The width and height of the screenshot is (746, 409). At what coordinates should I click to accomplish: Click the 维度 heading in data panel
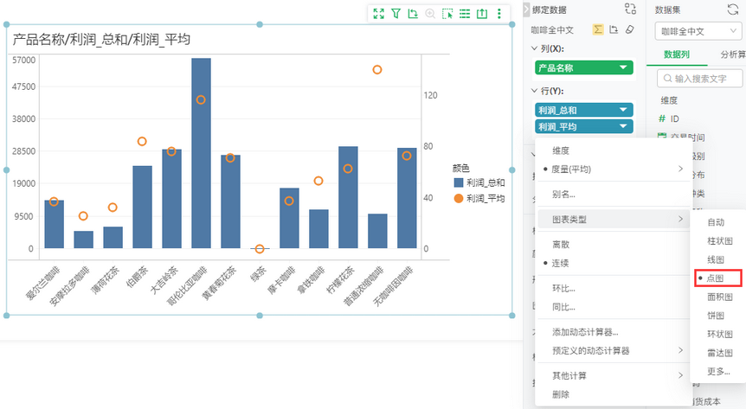pos(668,100)
